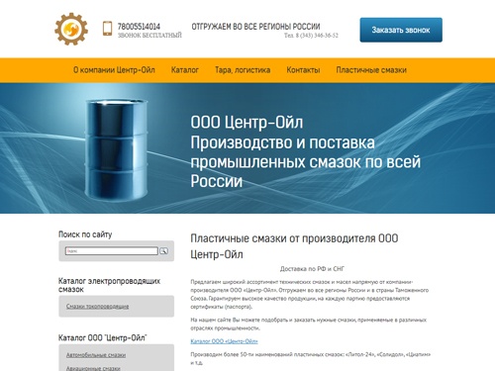Click the Поиск по сайту heading

click(x=85, y=234)
